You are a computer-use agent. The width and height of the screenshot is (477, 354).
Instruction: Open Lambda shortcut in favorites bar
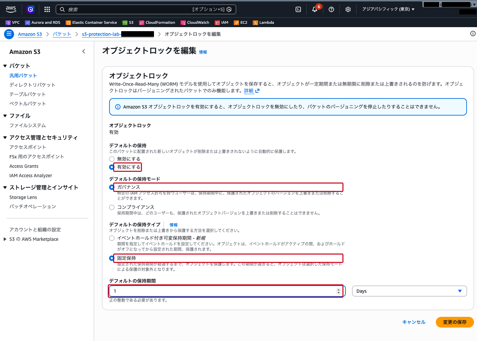click(x=263, y=22)
